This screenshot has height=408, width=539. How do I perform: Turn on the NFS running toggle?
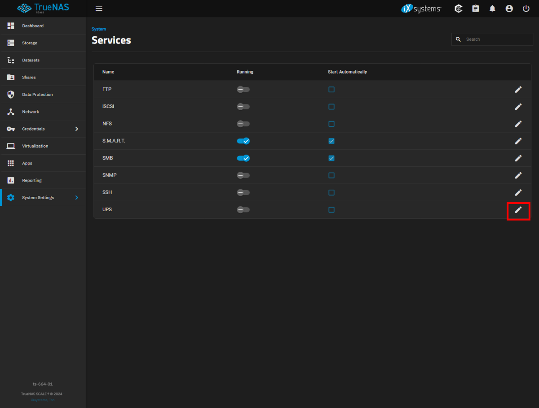click(243, 124)
